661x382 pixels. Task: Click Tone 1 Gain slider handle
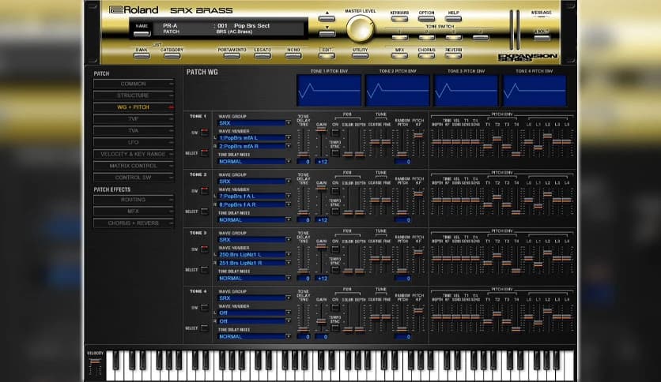[321, 130]
